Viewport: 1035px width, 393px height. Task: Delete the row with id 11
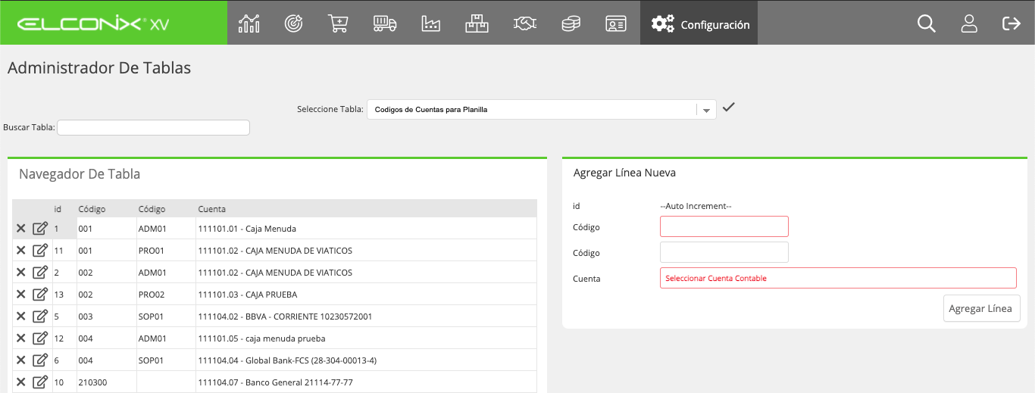pos(21,251)
